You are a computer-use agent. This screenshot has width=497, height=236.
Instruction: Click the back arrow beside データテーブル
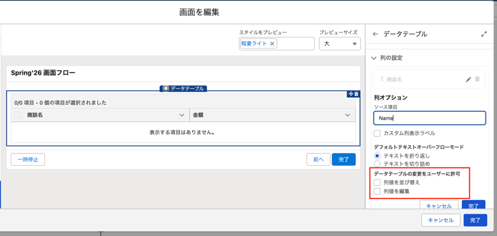pyautogui.click(x=375, y=35)
